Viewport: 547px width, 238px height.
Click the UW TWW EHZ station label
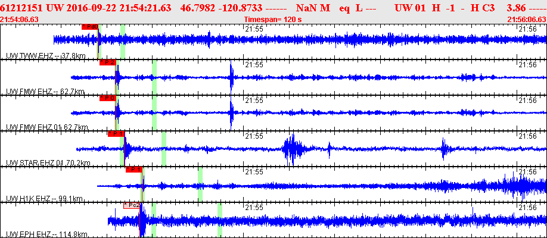pyautogui.click(x=45, y=56)
